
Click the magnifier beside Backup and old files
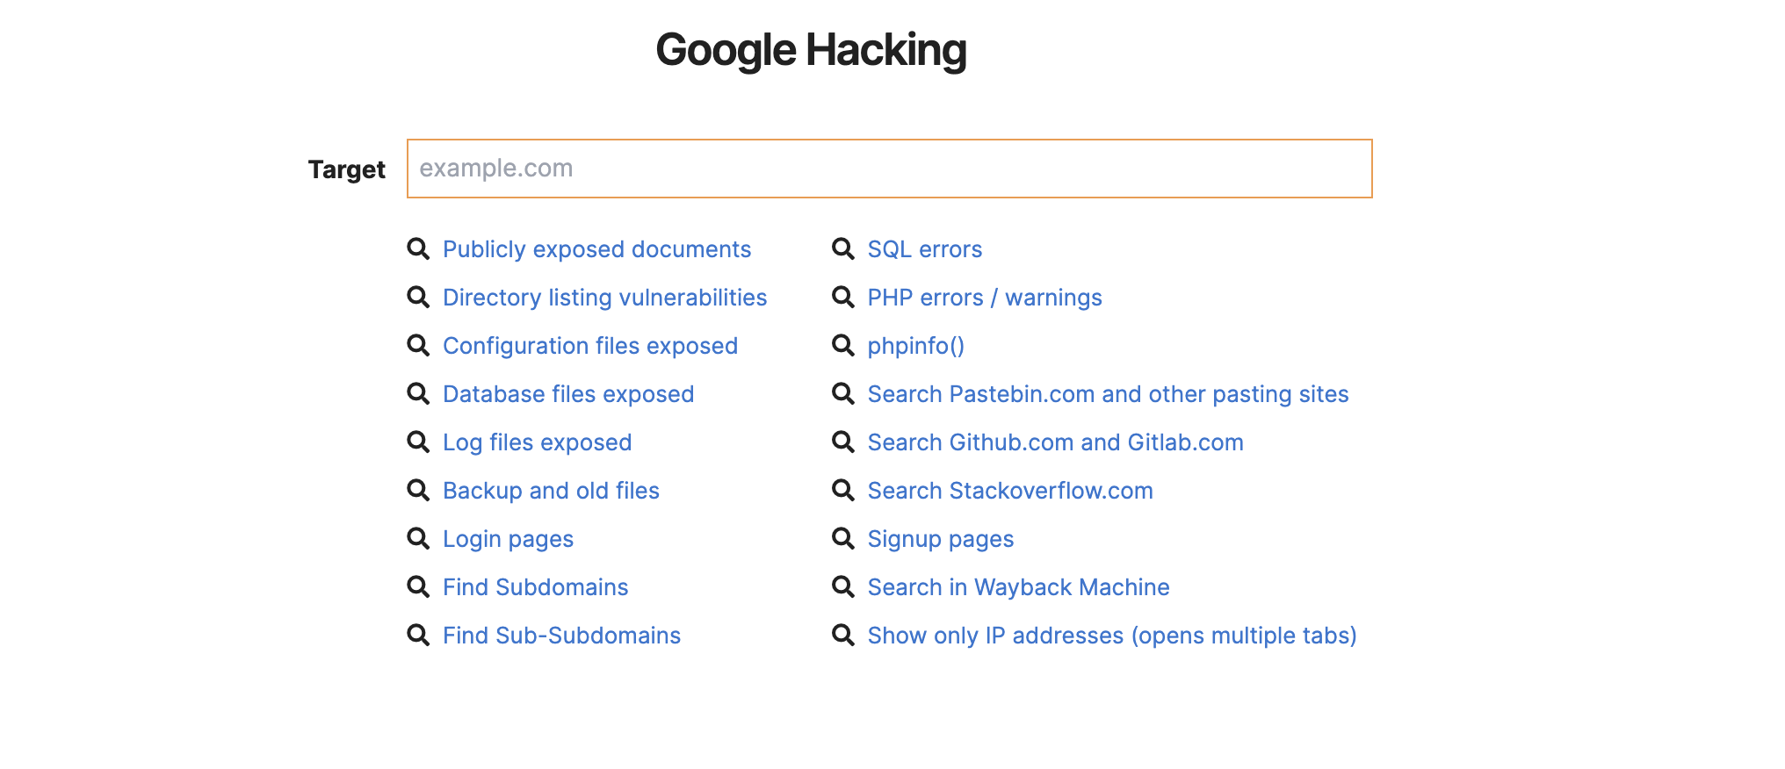coord(418,491)
